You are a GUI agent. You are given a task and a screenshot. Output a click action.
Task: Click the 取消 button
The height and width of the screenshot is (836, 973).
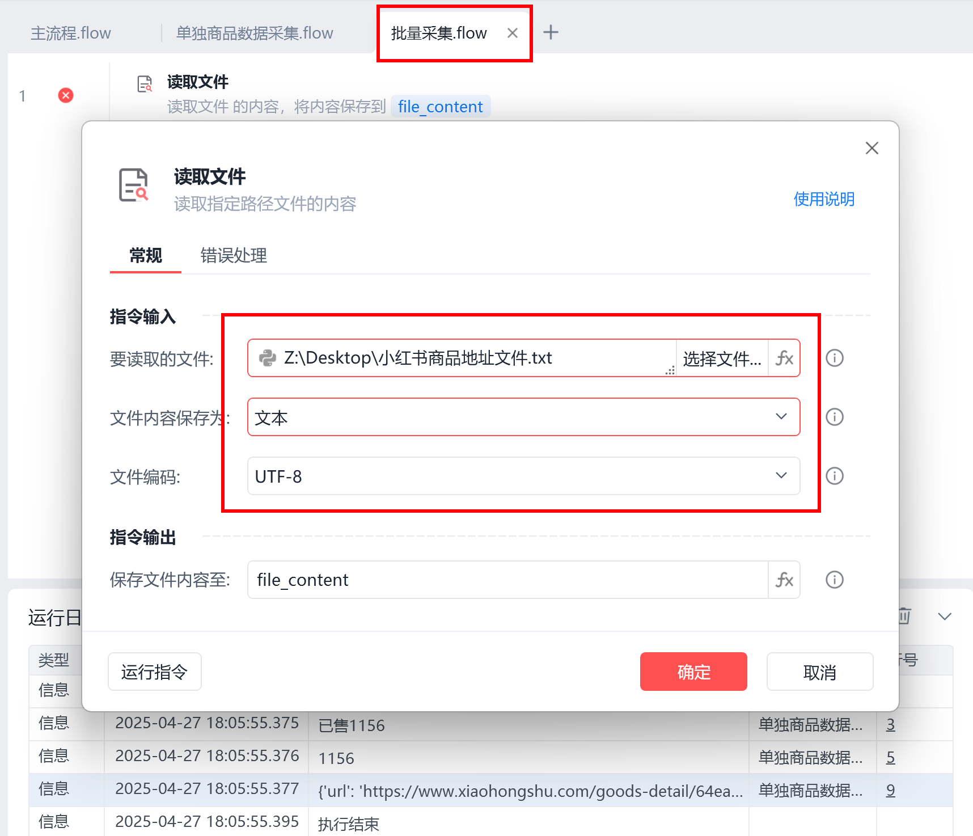tap(820, 672)
